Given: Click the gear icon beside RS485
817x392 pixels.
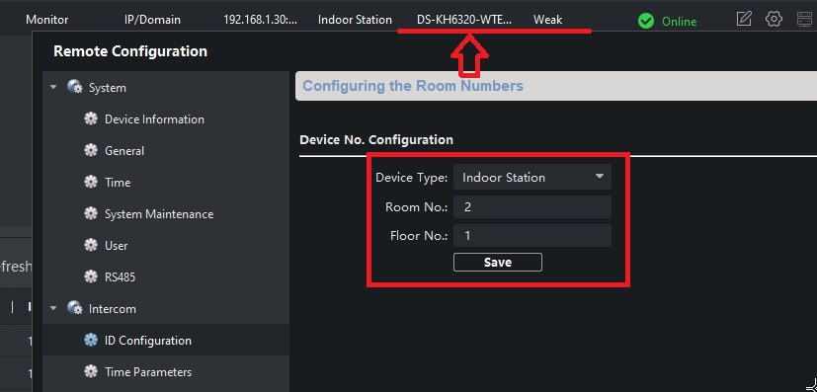Looking at the screenshot, I should tap(91, 276).
